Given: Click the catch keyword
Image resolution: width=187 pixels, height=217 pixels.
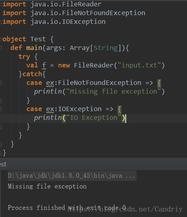Looking at the screenshot, I should coord(32,74).
